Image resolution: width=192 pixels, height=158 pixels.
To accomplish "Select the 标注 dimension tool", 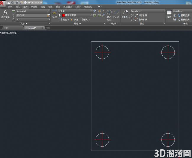I will point(55,14).
